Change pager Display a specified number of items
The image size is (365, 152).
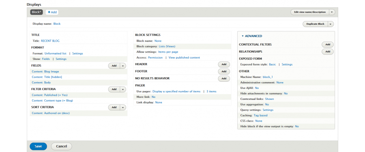tap(176, 91)
